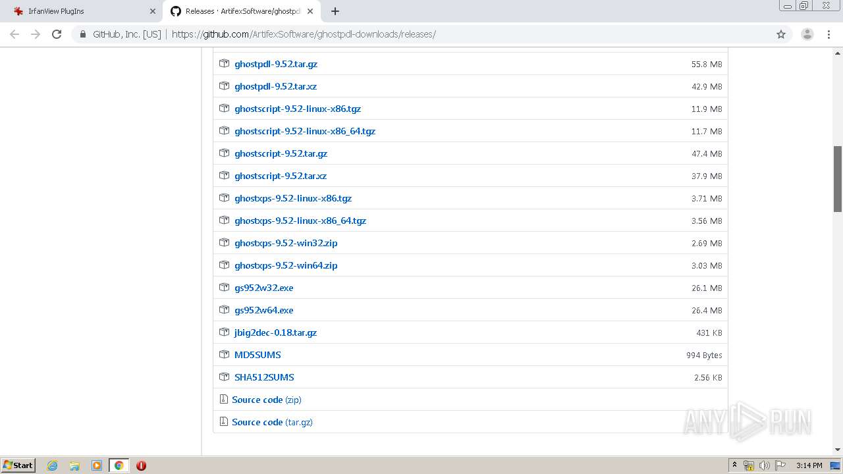Click package icon beside jbig2dec-0.18.tar.gz

[x=224, y=332]
